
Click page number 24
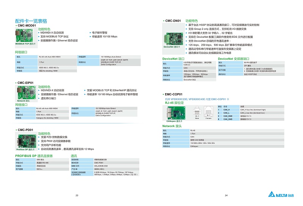[x=226, y=195]
